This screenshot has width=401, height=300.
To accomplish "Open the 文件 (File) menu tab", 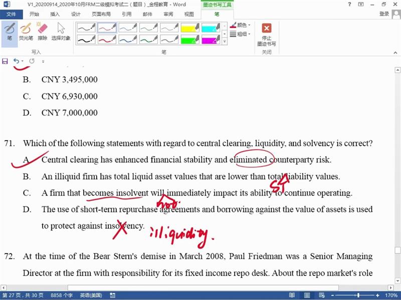I will click(11, 14).
